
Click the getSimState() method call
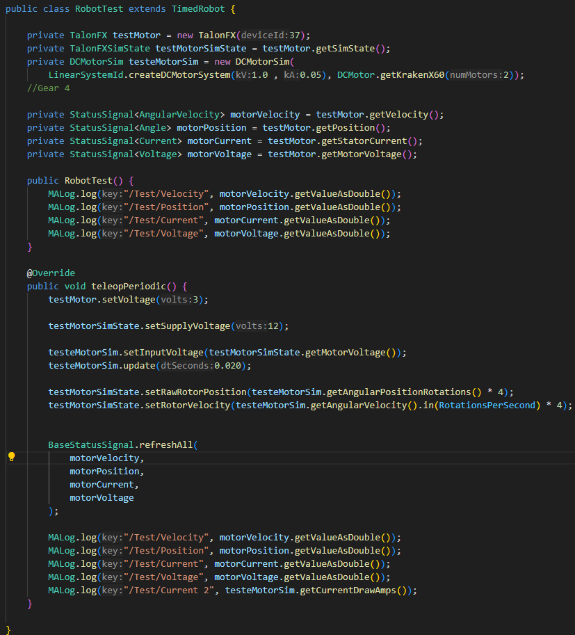(x=350, y=49)
